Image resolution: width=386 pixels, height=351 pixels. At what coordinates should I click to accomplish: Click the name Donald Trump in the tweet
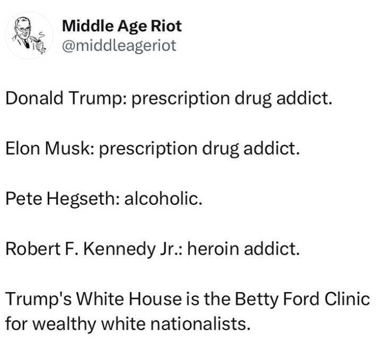[x=66, y=98]
